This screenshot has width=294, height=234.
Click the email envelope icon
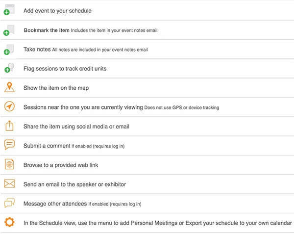pyautogui.click(x=9, y=183)
